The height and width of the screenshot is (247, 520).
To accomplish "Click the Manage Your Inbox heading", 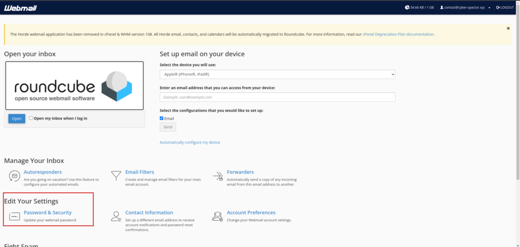I will (x=34, y=161).
